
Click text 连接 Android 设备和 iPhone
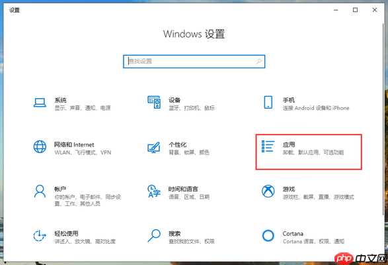316,108
